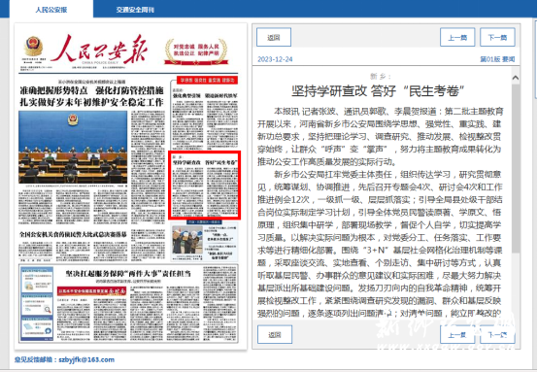The height and width of the screenshot is (372, 538).
Task: Click the top 返回 button
Action: coord(274,38)
